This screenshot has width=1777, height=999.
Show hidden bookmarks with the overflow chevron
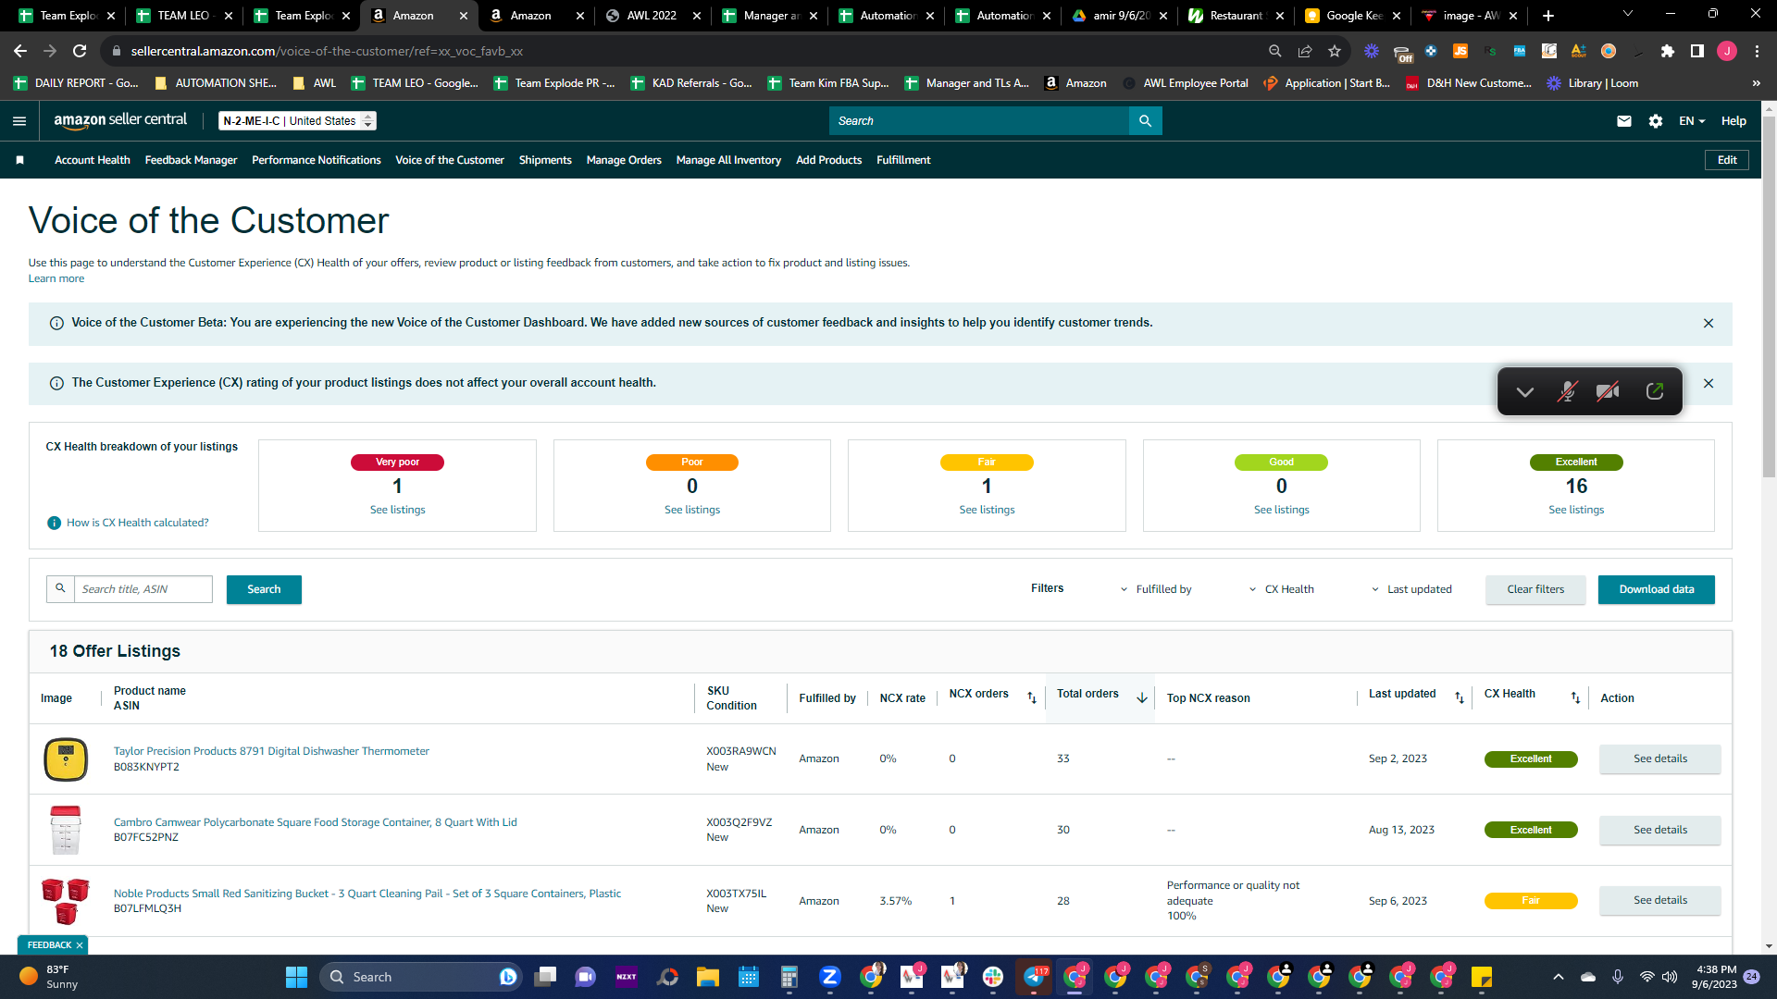click(x=1756, y=83)
